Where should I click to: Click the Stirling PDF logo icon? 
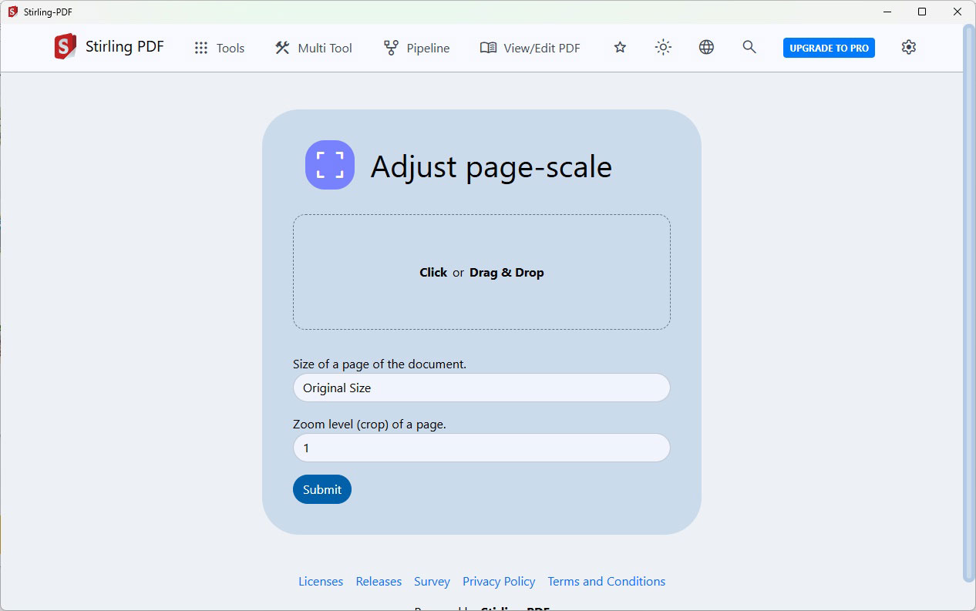click(x=65, y=47)
